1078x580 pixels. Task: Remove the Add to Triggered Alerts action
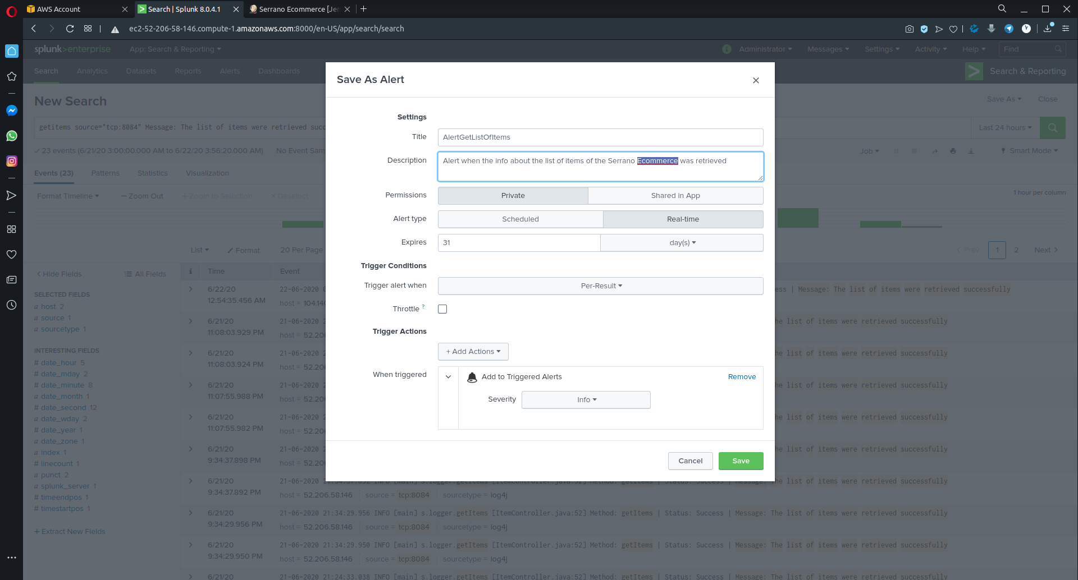tap(742, 377)
